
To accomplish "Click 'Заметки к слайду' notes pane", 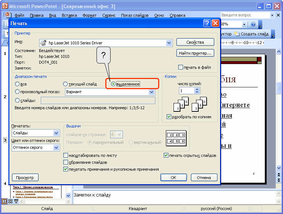I will (x=174, y=197).
